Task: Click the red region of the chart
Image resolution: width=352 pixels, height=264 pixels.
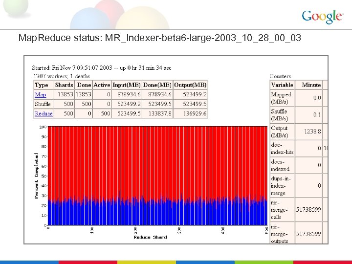Action: [157, 162]
